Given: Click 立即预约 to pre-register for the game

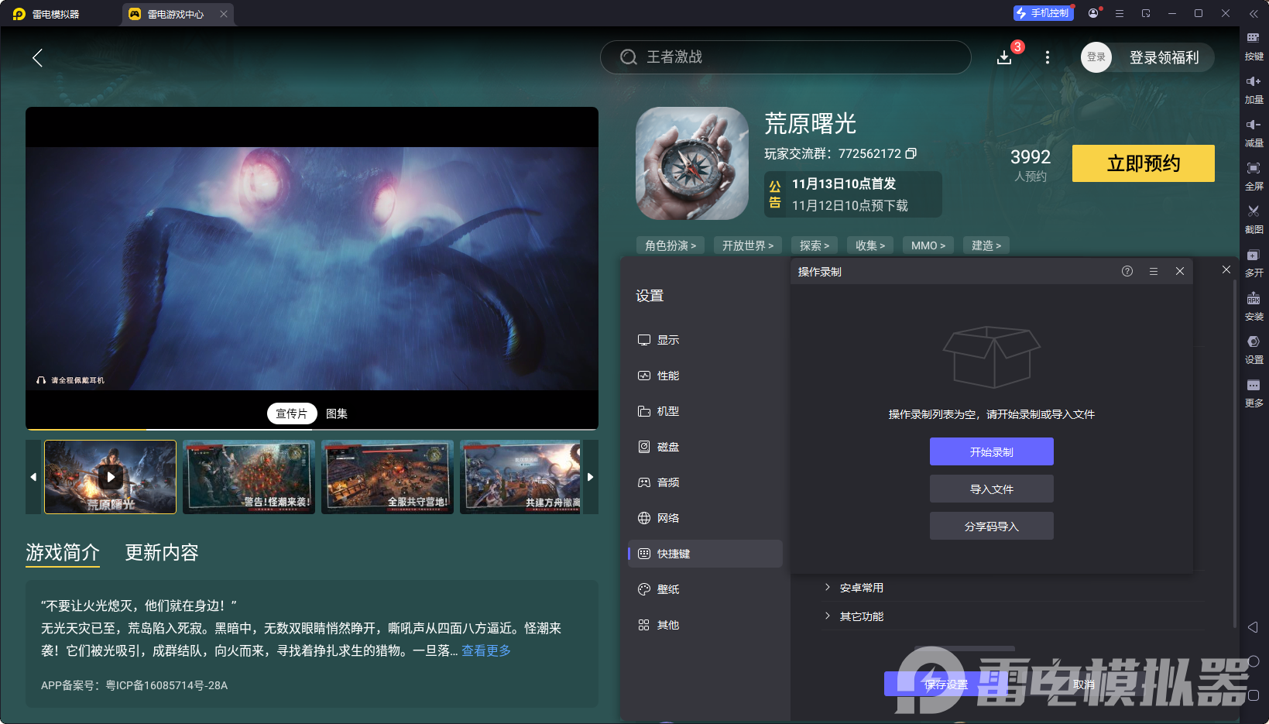Looking at the screenshot, I should point(1143,163).
